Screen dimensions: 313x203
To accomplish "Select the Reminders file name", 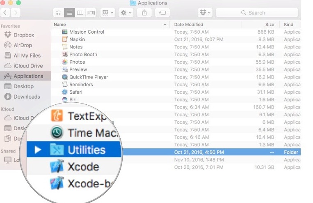I will (x=81, y=85).
